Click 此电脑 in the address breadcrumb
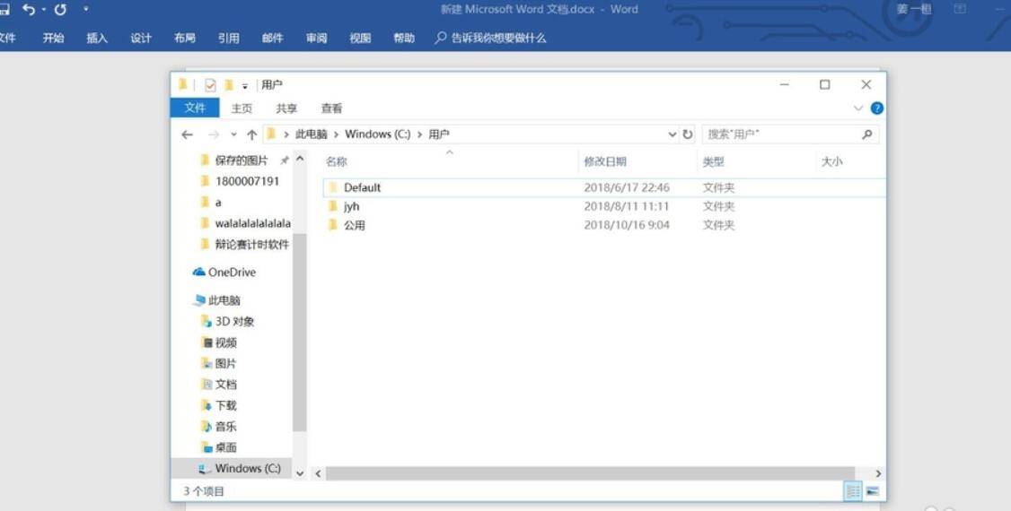Screen dimensions: 1011x511 (x=312, y=134)
